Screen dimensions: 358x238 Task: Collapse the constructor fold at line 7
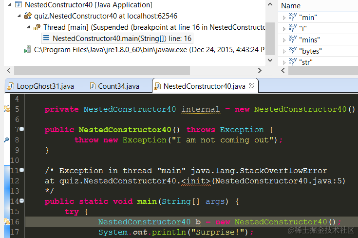tap(22, 129)
